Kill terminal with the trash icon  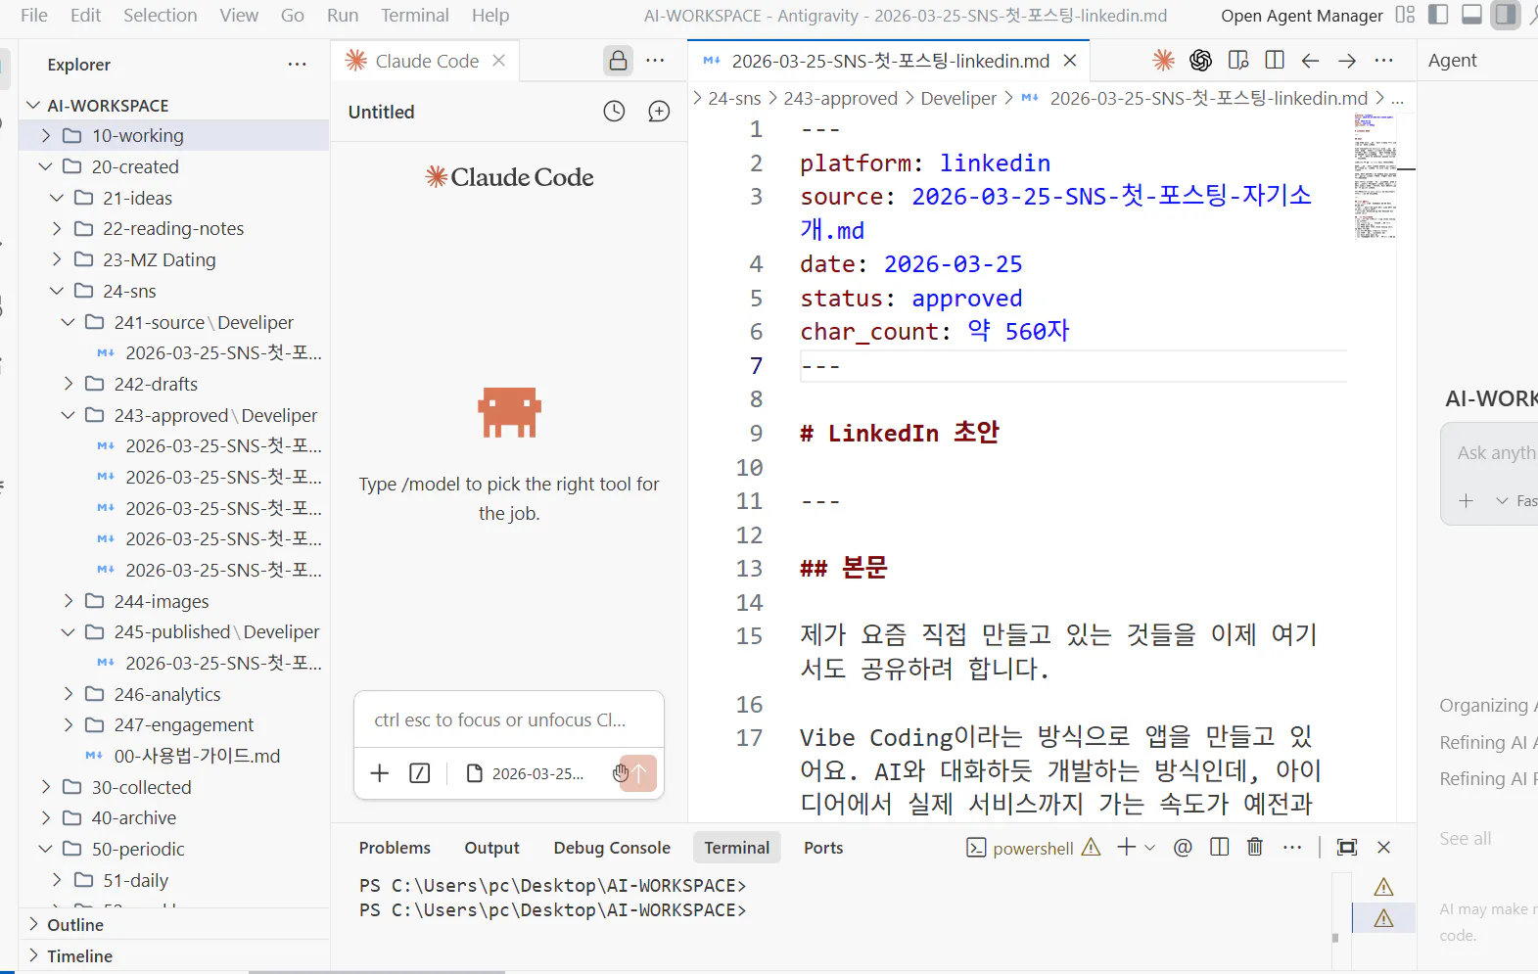coord(1255,848)
